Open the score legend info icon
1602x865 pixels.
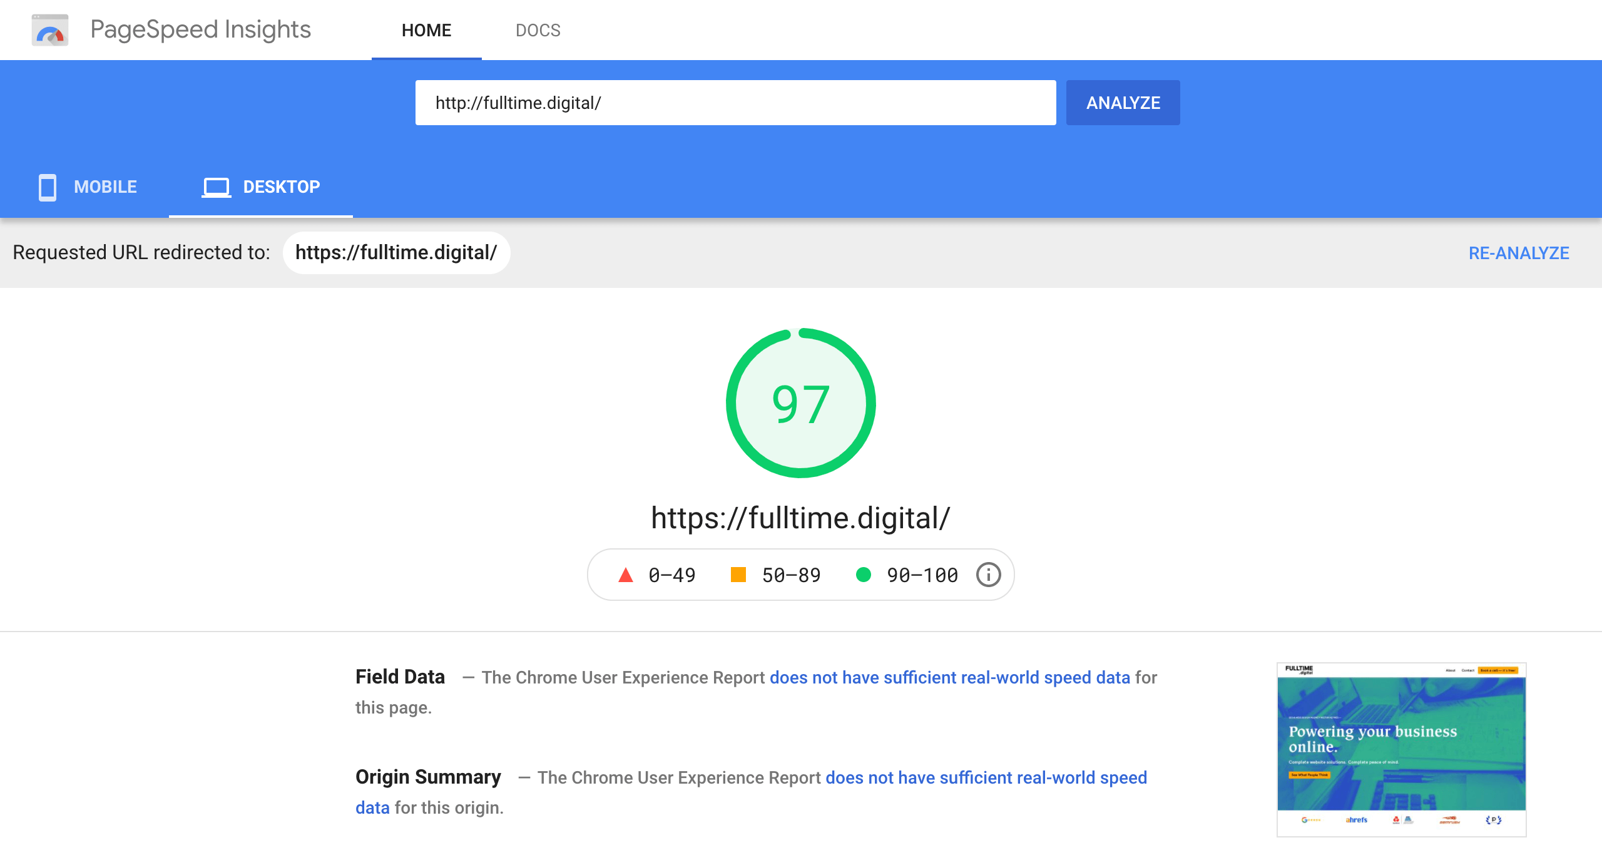click(x=988, y=575)
